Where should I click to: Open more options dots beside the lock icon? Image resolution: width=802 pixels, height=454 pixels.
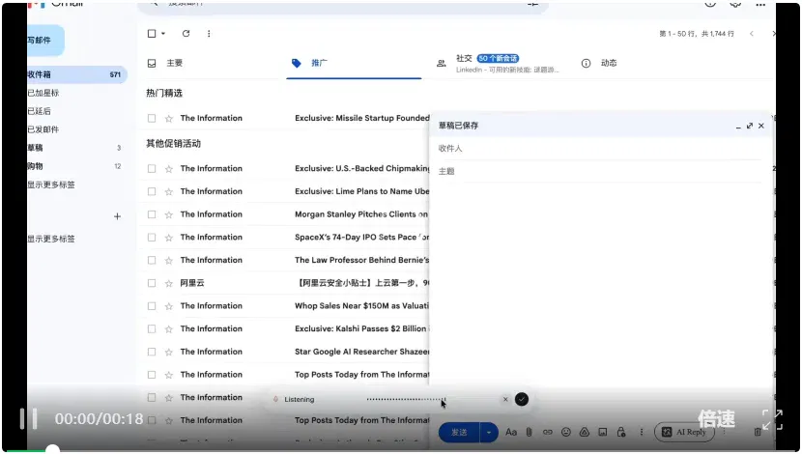pos(642,432)
